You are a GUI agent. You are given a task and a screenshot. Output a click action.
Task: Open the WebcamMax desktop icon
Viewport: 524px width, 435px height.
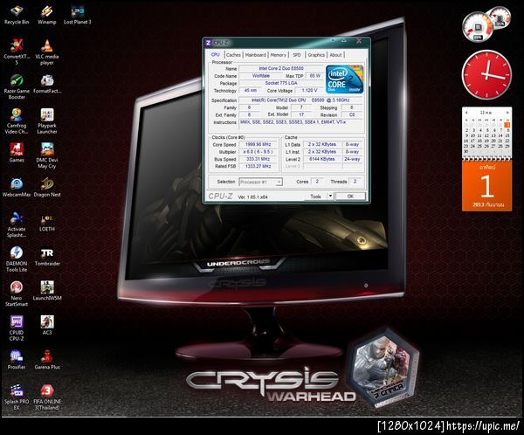(17, 187)
